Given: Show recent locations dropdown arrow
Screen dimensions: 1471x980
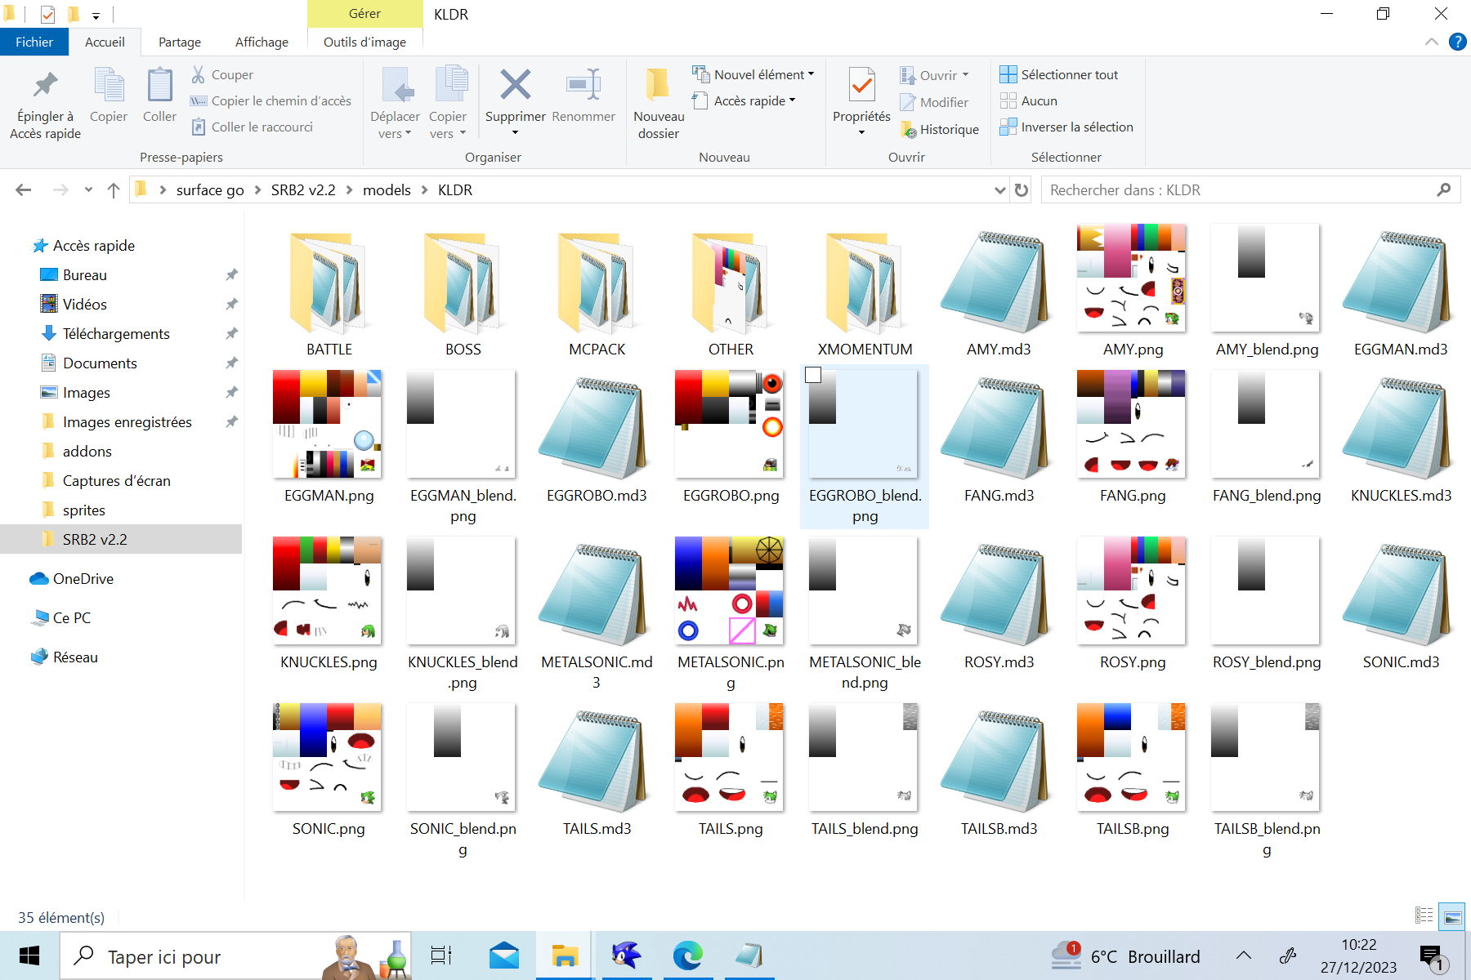Looking at the screenshot, I should (88, 190).
